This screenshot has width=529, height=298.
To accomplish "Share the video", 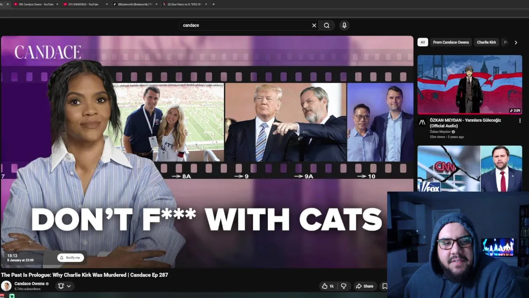I will (365, 286).
